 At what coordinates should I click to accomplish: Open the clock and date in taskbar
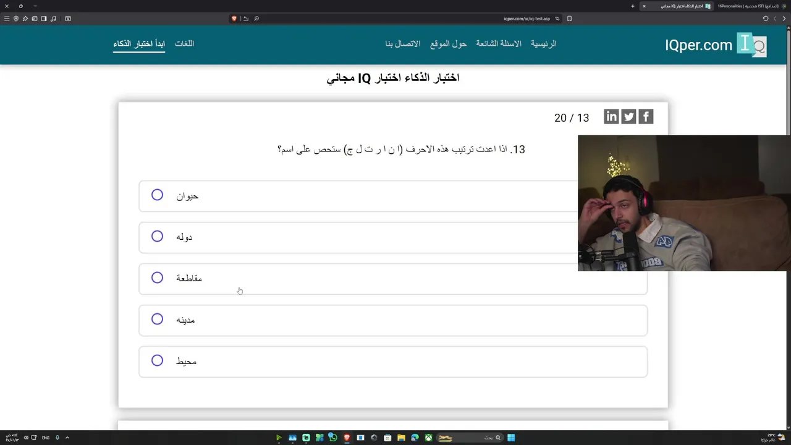pos(11,438)
